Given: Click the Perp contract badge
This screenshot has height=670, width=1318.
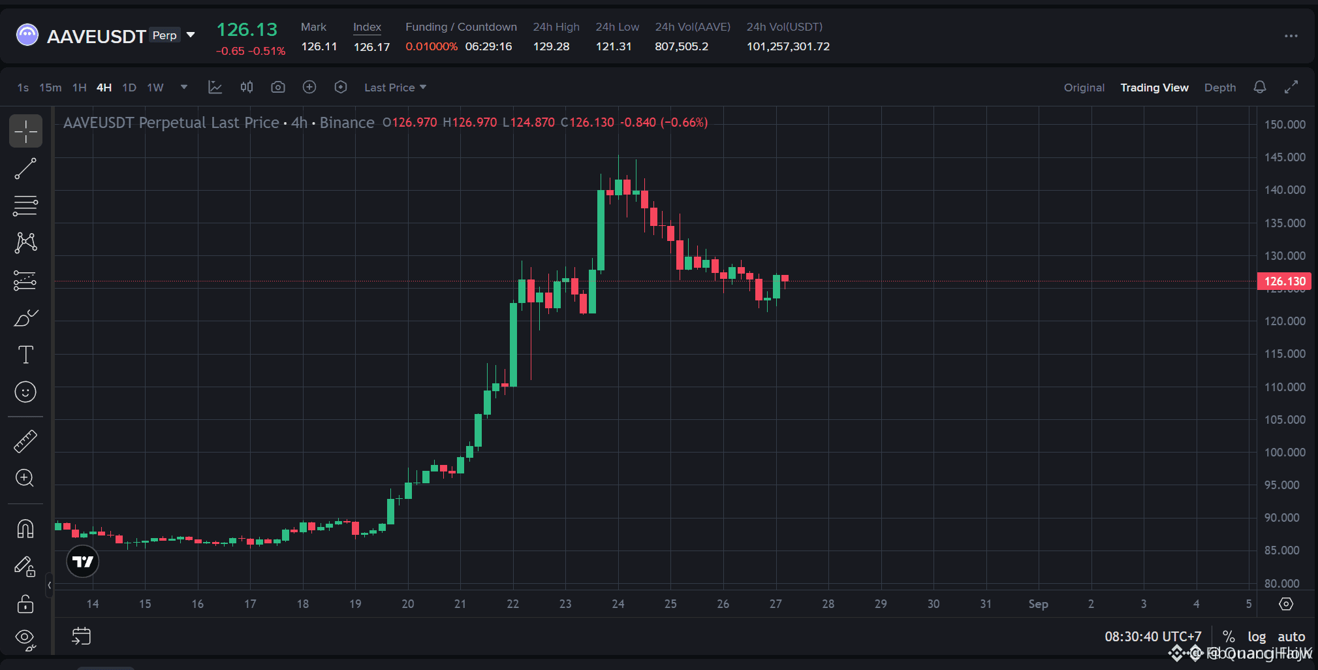Looking at the screenshot, I should pyautogui.click(x=165, y=35).
